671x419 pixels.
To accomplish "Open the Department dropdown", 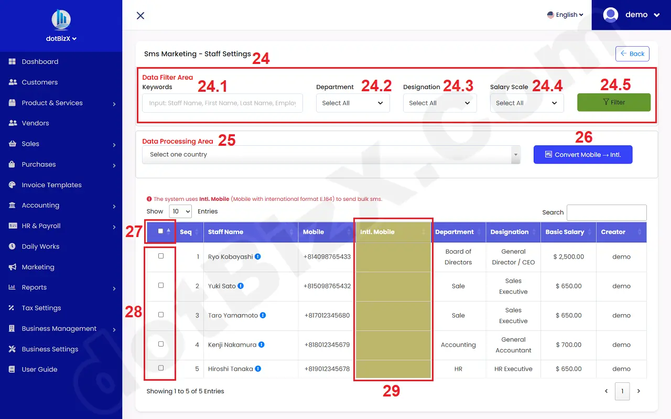I will tap(352, 103).
